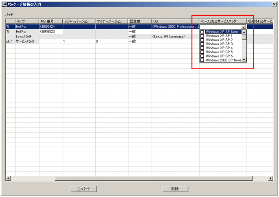Click the 緊急度 column header
279x197 pixels.
[140, 21]
